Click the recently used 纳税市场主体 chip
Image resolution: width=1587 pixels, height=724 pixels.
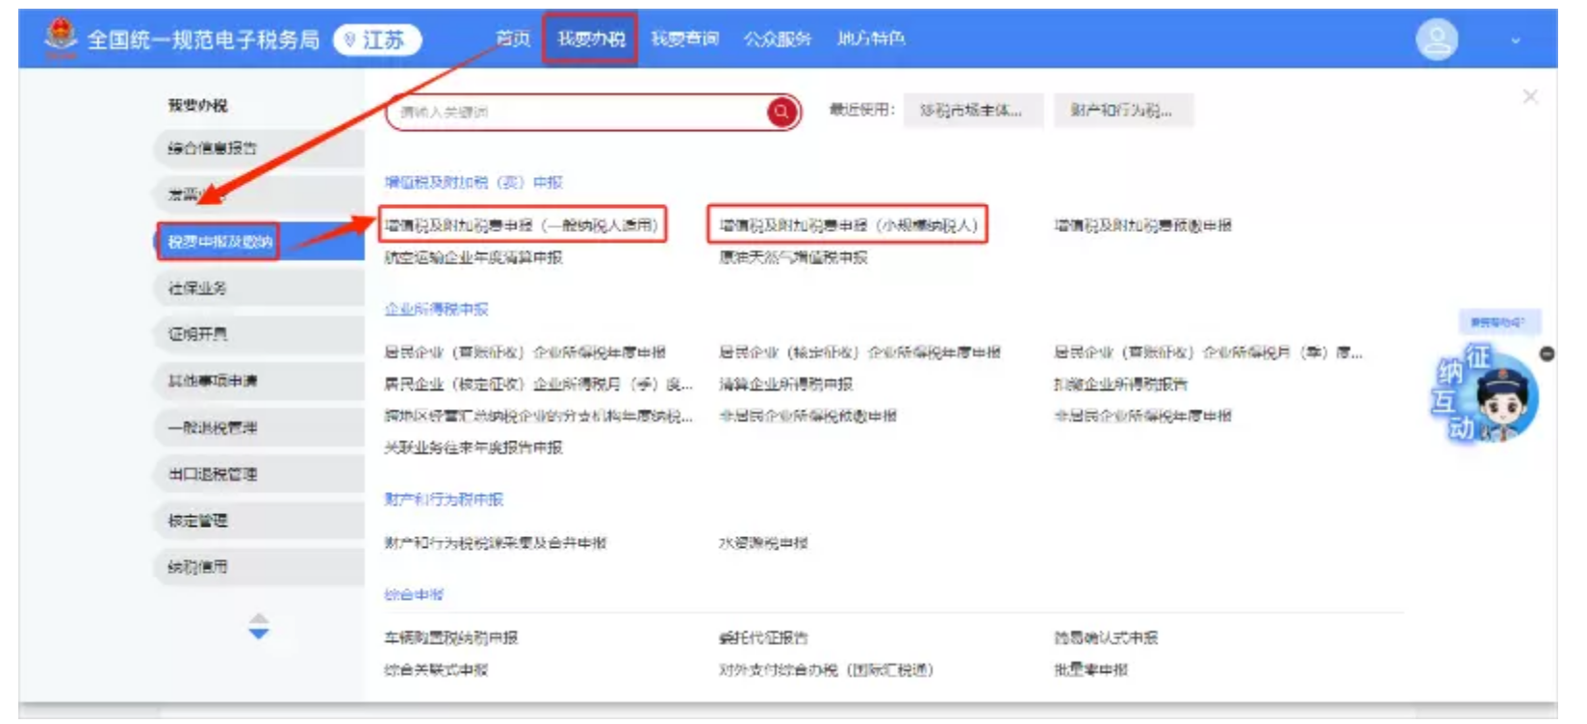pos(972,111)
